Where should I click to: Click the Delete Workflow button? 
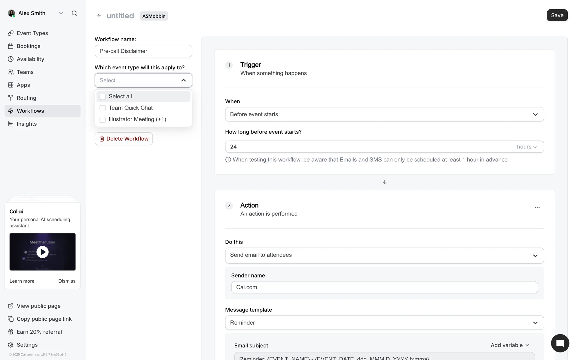click(x=124, y=139)
